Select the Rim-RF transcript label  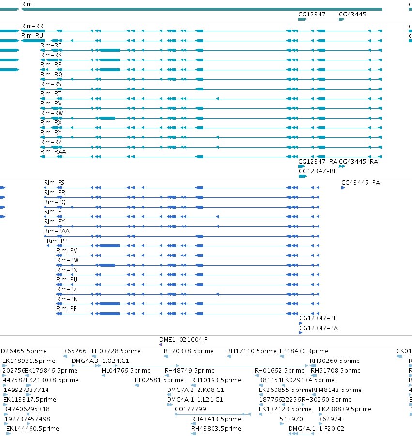pyautogui.click(x=50, y=45)
